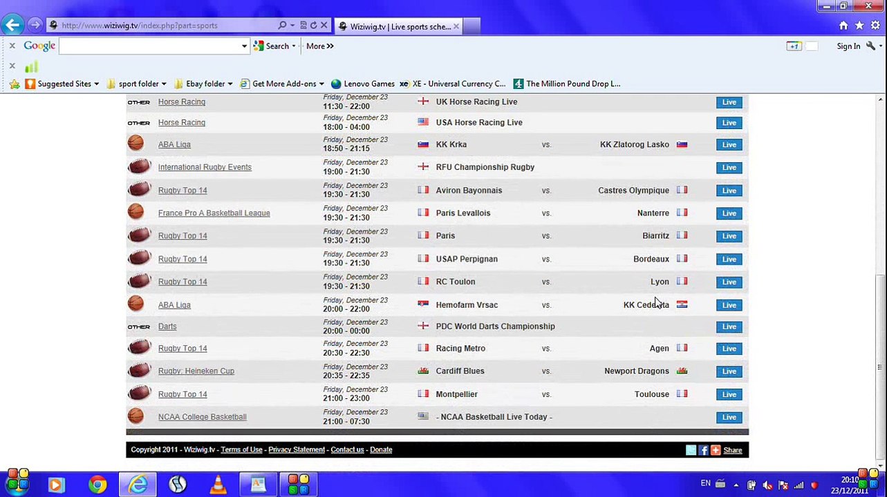Open the France Pro A Basketball League link

pos(214,213)
